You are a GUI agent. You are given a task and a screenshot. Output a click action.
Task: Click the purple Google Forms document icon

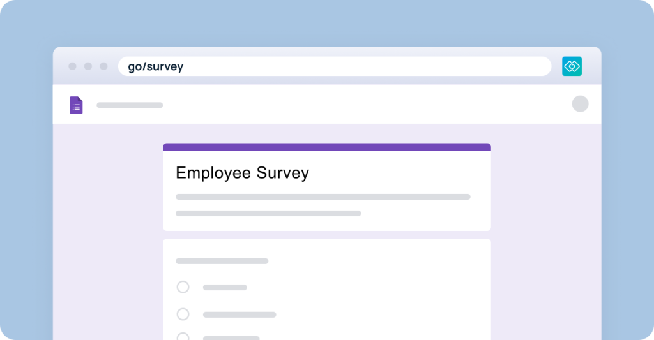76,105
